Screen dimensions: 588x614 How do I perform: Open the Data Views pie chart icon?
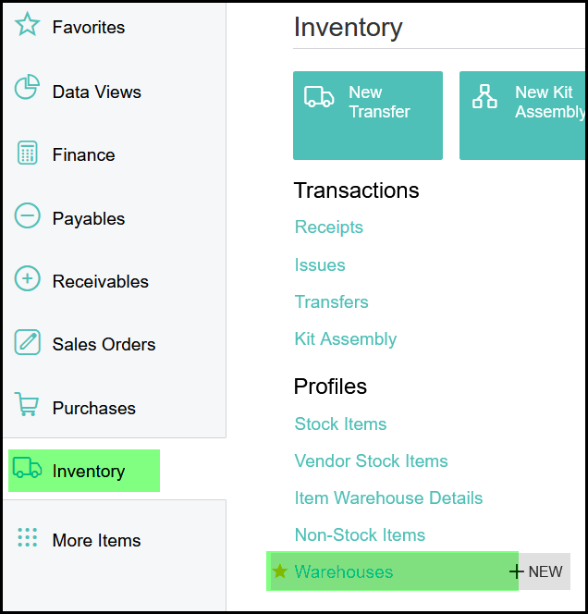point(28,90)
